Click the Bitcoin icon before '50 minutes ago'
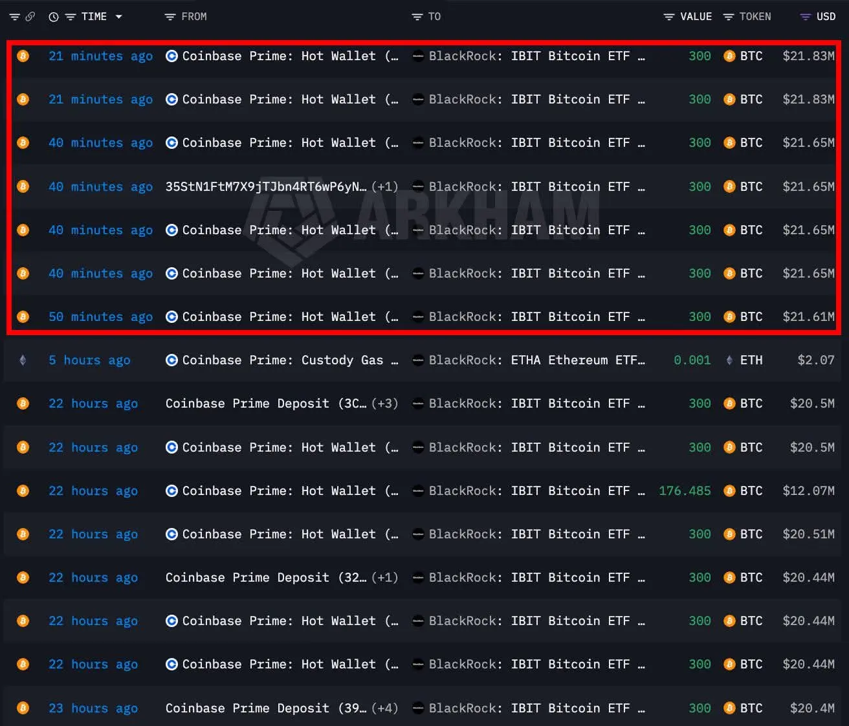Viewport: 849px width, 726px height. (23, 317)
